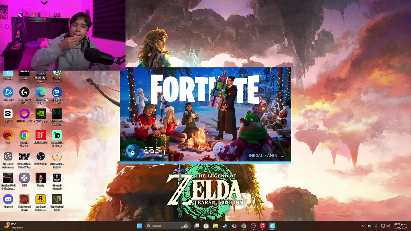This screenshot has height=231, width=411.
Task: Select Google Chrome desktop shortcut
Action: (24, 139)
